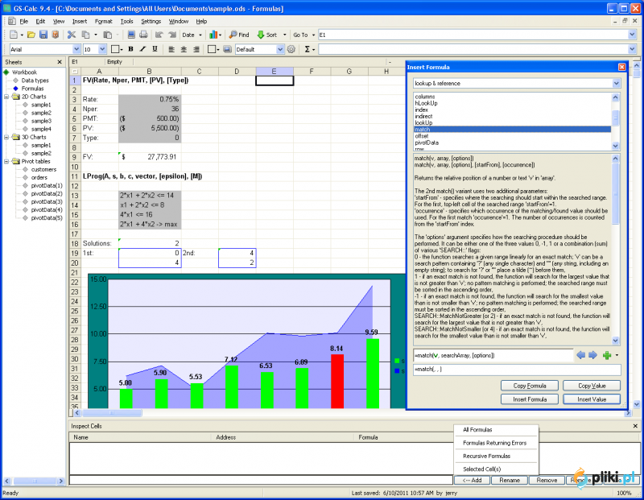Image resolution: width=644 pixels, height=500 pixels.
Task: Click the Sort green arrow tool
Action: point(267,35)
